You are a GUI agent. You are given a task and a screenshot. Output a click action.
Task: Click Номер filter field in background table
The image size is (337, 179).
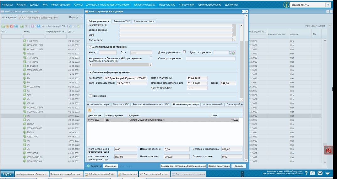click(x=34, y=36)
